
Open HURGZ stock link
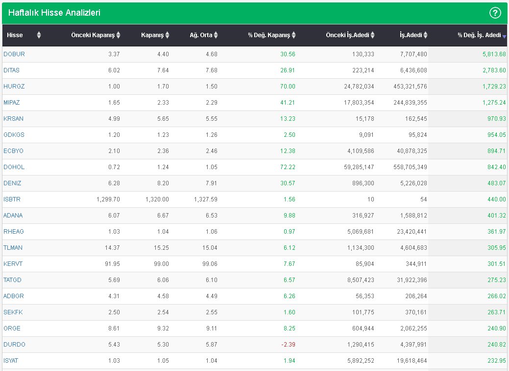point(14,87)
